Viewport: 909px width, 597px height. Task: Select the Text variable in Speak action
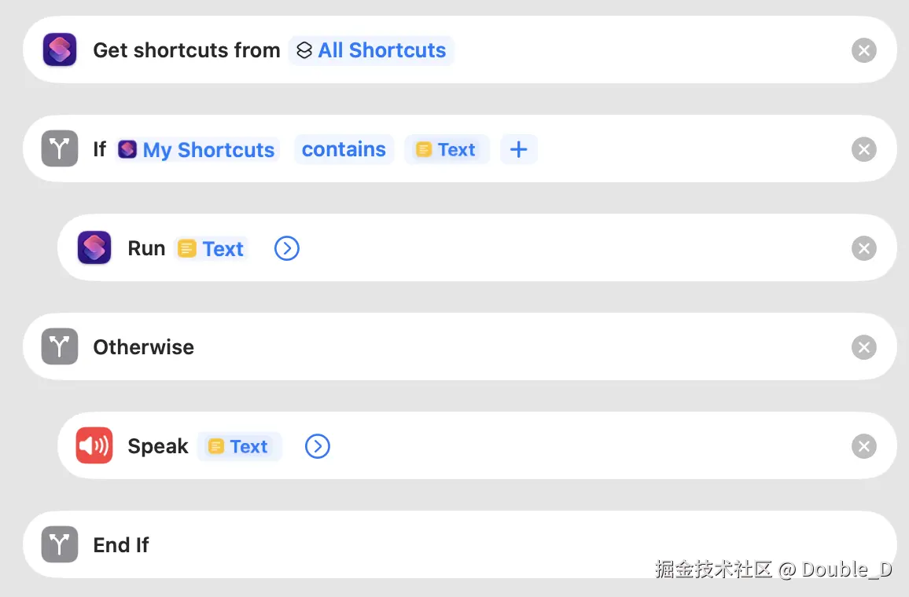(239, 446)
